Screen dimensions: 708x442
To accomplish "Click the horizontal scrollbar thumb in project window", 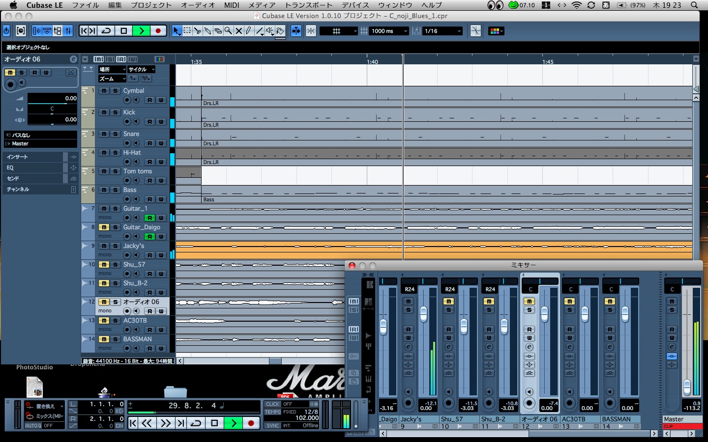I will [275, 361].
